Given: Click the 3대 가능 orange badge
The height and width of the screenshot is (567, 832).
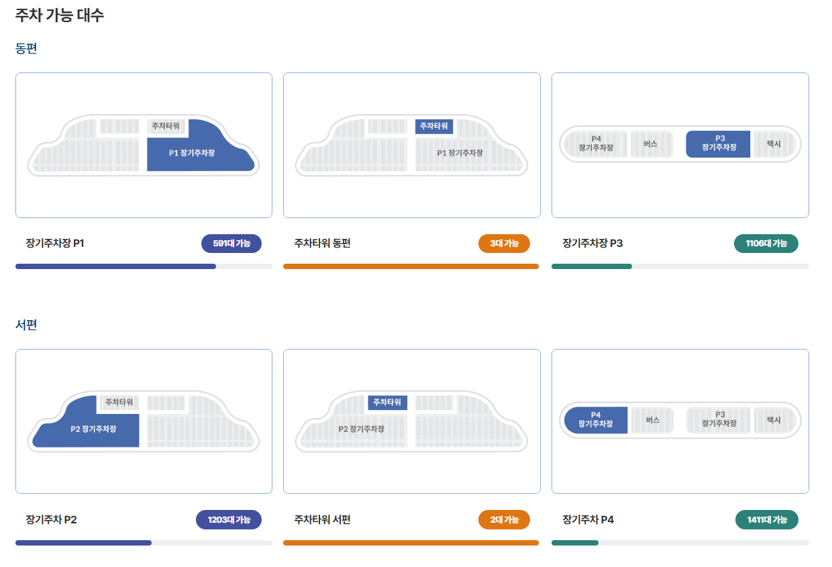Looking at the screenshot, I should [x=504, y=244].
